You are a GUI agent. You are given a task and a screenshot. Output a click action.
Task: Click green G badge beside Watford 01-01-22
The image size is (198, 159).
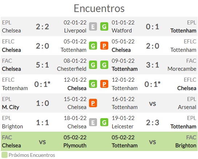pyautogui.click(x=104, y=27)
